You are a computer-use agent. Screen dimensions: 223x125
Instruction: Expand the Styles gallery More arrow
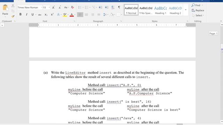click(x=186, y=10)
